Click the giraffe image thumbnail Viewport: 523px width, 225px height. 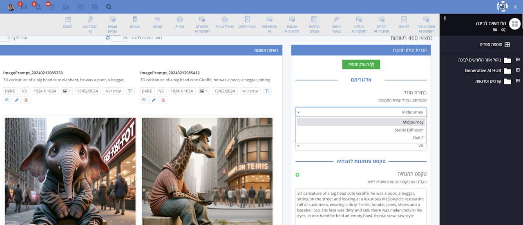coord(207,171)
